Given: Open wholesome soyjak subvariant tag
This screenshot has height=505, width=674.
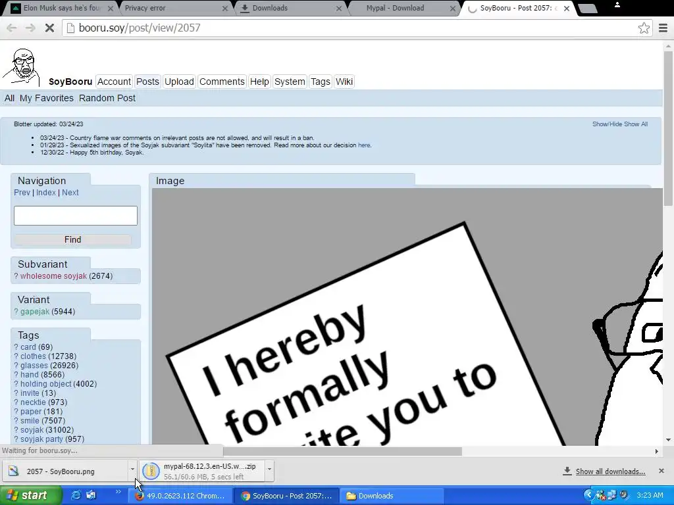Looking at the screenshot, I should 53,276.
